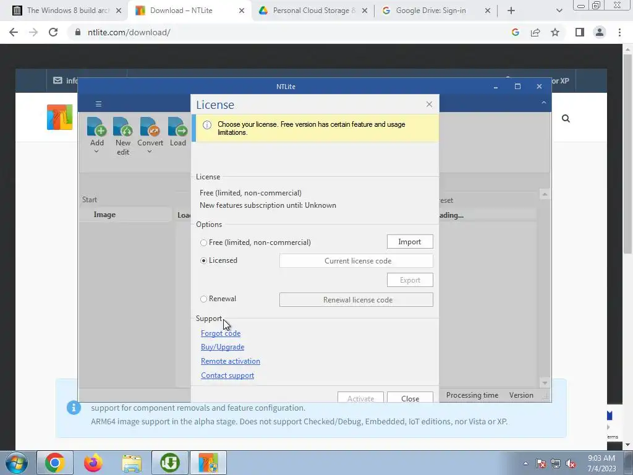
Task: Switch to Google Drive: Sign-in tab
Action: click(x=436, y=11)
